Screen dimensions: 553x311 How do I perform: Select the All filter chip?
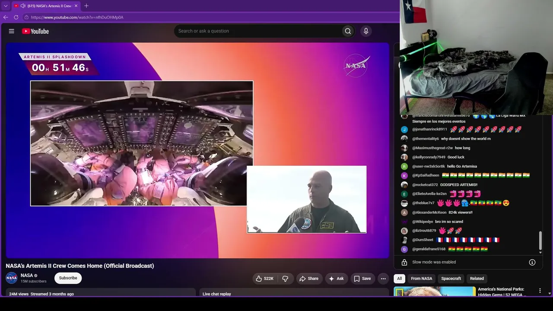coord(400,279)
